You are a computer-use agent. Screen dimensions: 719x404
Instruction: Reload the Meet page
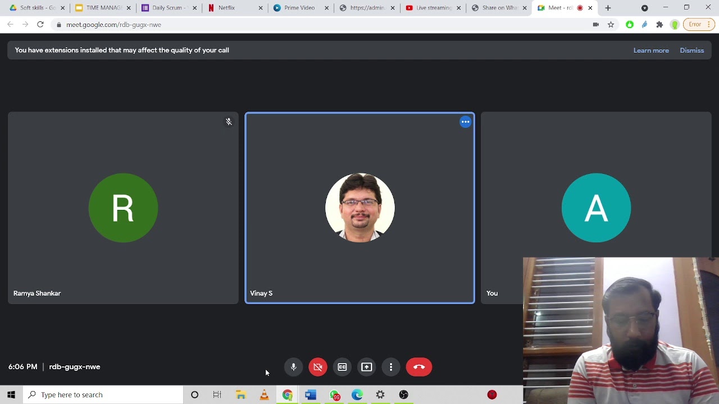(x=40, y=25)
